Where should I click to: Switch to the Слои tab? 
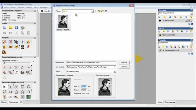coord(160,102)
